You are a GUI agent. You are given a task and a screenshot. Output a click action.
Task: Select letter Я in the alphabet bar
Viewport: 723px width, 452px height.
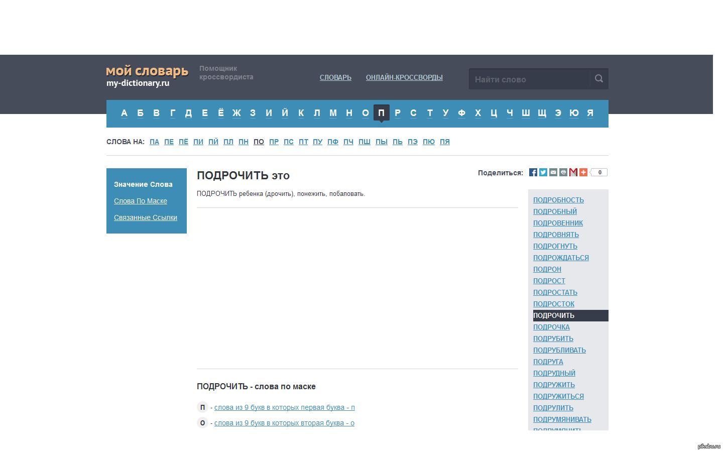[x=590, y=113]
